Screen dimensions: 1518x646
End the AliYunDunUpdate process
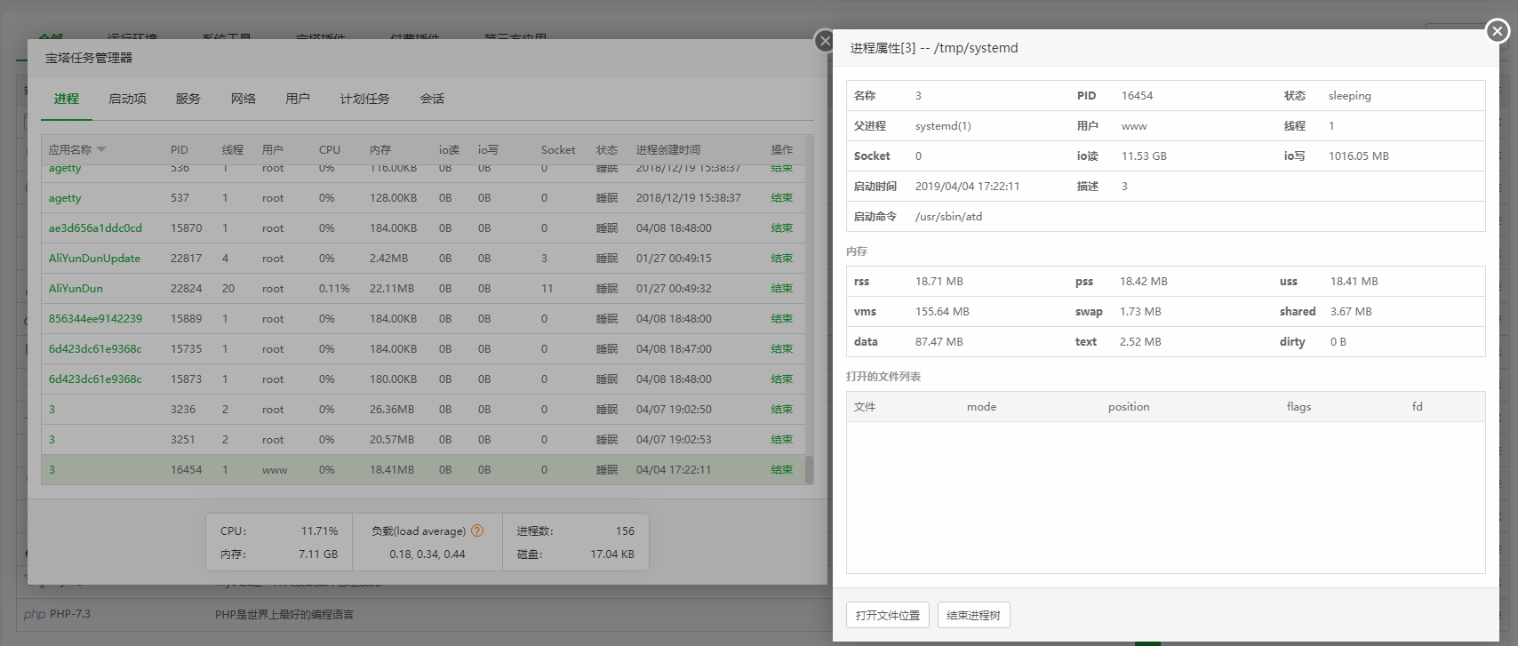point(782,258)
